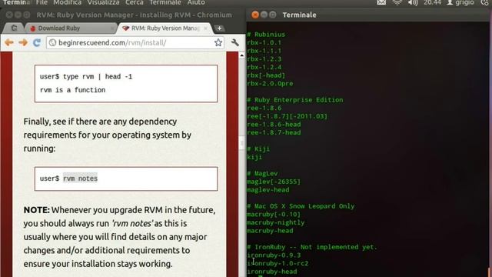Click 'type rvm | head -1' command line
492x277 pixels.
click(x=98, y=77)
